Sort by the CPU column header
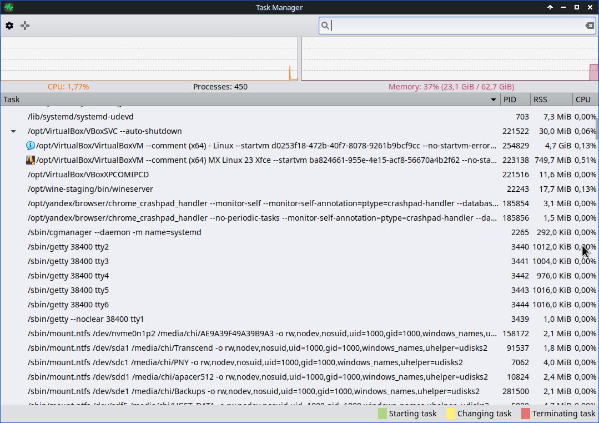 tap(585, 99)
